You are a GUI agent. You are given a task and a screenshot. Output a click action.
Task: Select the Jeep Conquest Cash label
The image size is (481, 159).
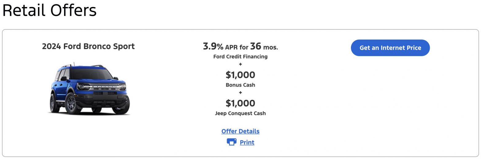240,113
